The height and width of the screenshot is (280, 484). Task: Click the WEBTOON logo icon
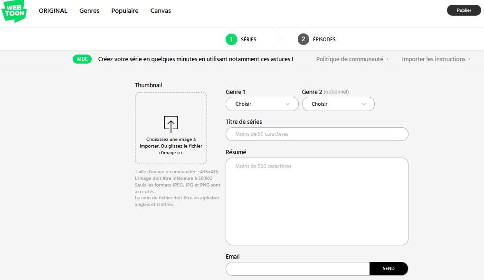[x=14, y=11]
